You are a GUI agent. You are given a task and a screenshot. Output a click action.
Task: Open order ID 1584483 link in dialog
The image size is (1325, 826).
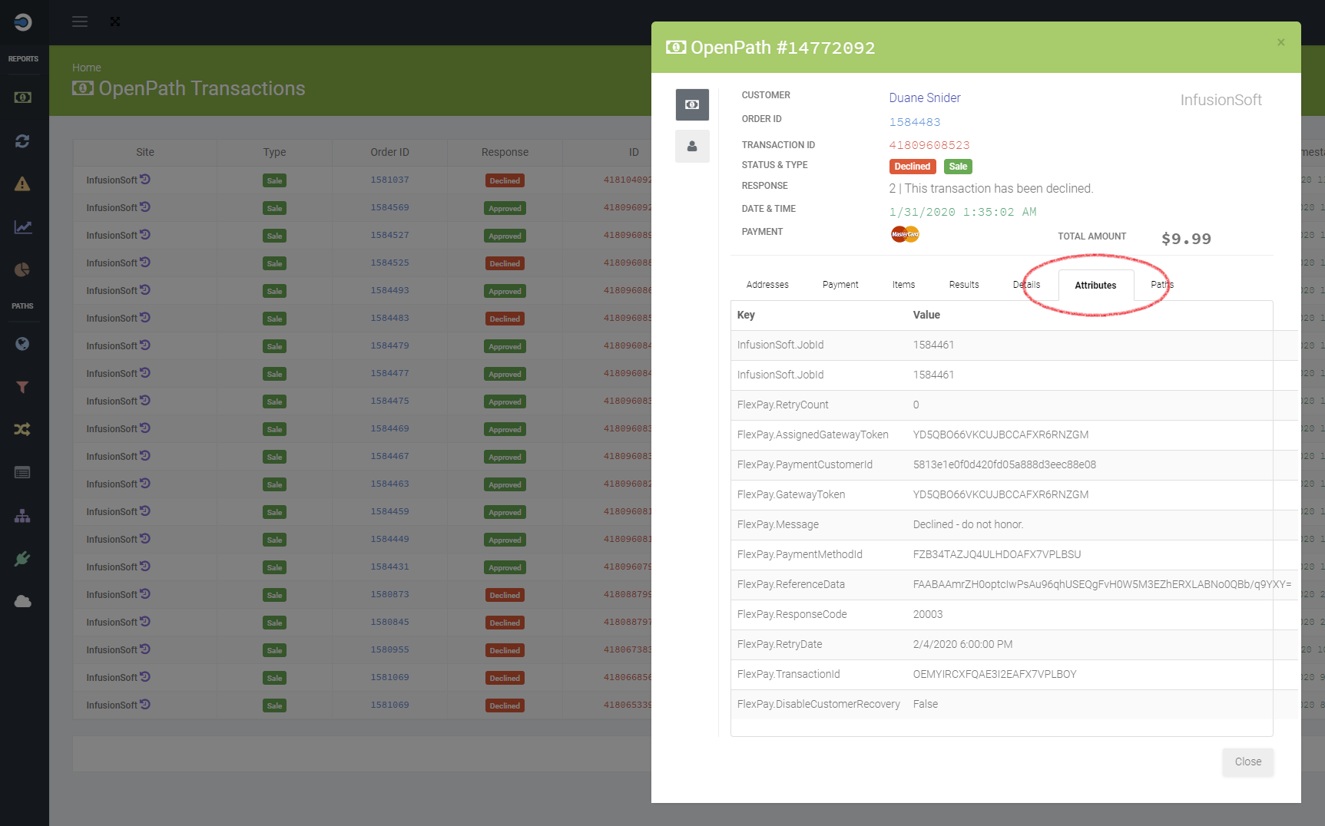coord(915,122)
